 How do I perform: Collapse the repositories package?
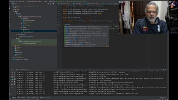(x=20, y=29)
